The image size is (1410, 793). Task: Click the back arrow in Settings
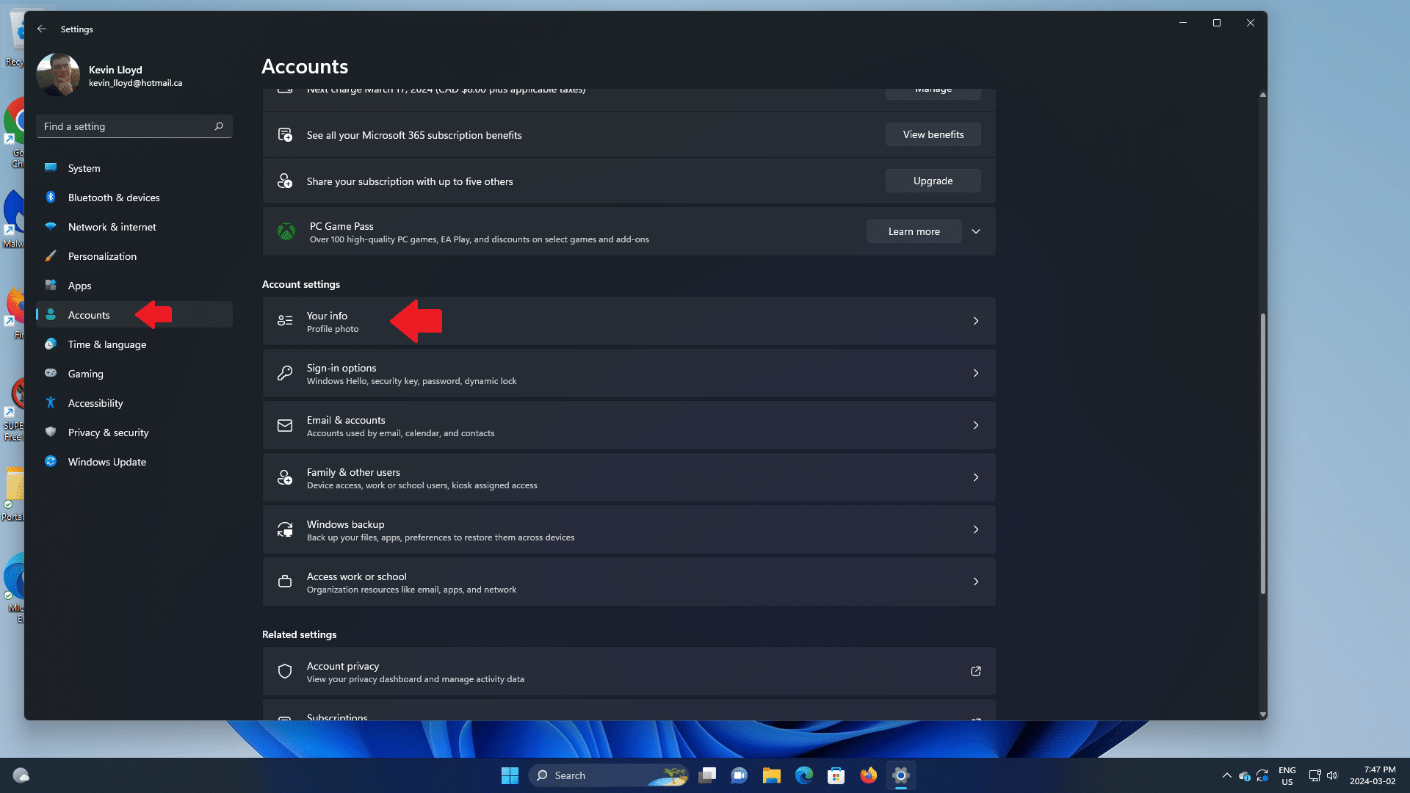pos(42,29)
